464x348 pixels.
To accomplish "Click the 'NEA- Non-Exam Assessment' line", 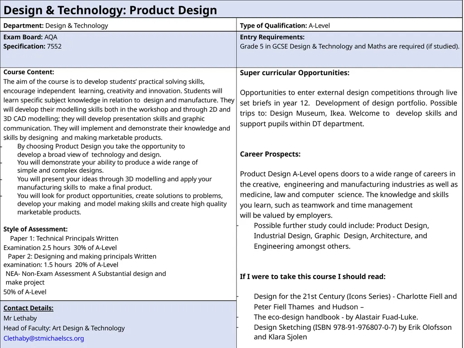I will 86,274.
